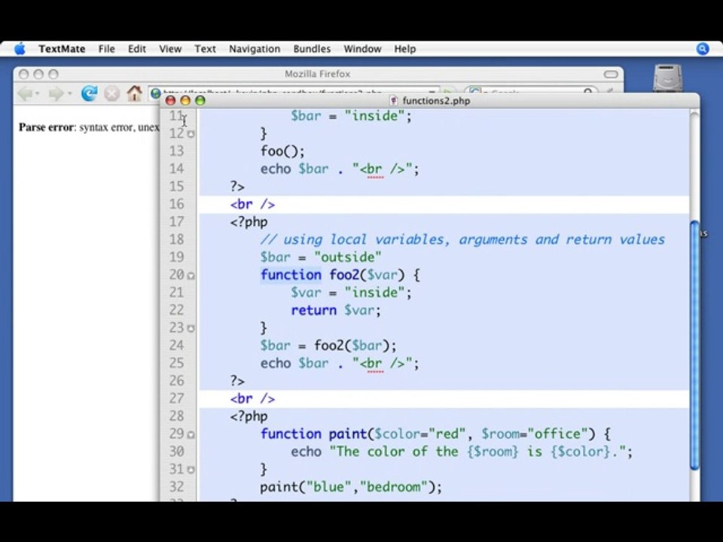Click the Firefox forward arrow
The width and height of the screenshot is (723, 542).
56,94
